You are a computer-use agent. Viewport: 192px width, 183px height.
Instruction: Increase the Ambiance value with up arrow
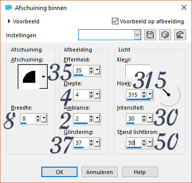tap(92, 117)
